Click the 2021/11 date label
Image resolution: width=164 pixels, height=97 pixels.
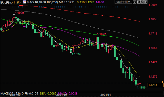click(x=106, y=95)
